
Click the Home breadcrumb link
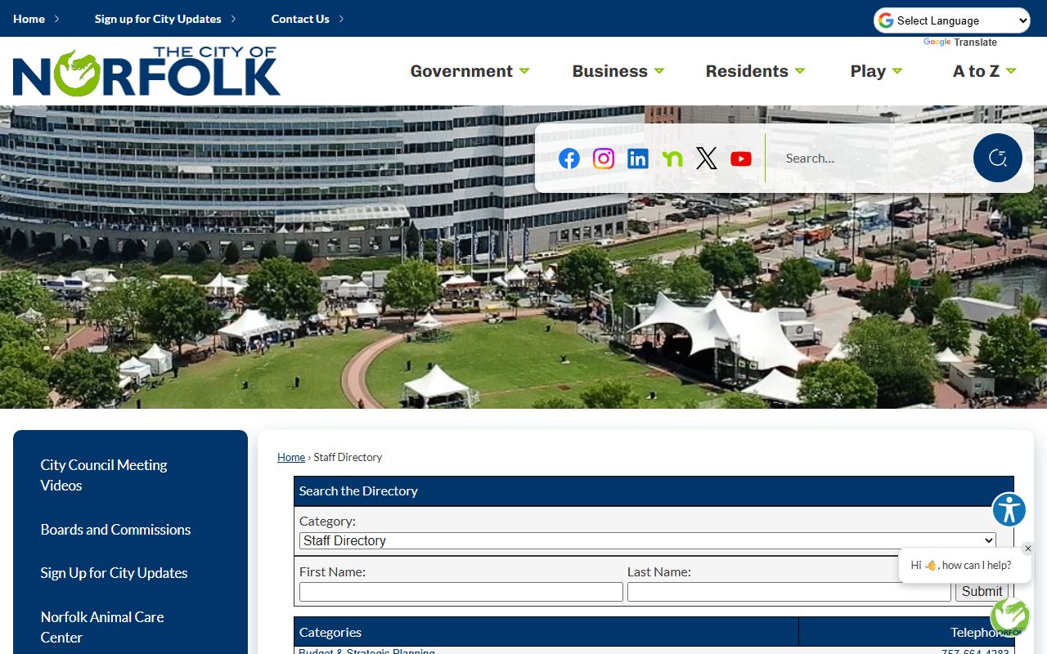click(291, 457)
